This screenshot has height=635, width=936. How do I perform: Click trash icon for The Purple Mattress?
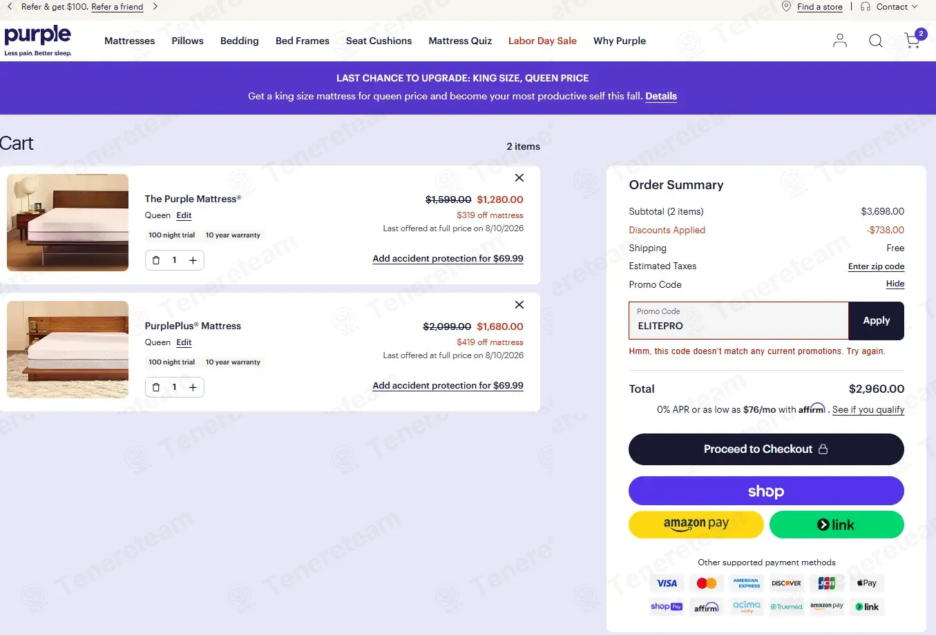[156, 260]
